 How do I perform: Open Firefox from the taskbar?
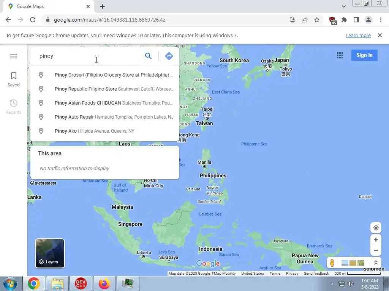pos(104,283)
